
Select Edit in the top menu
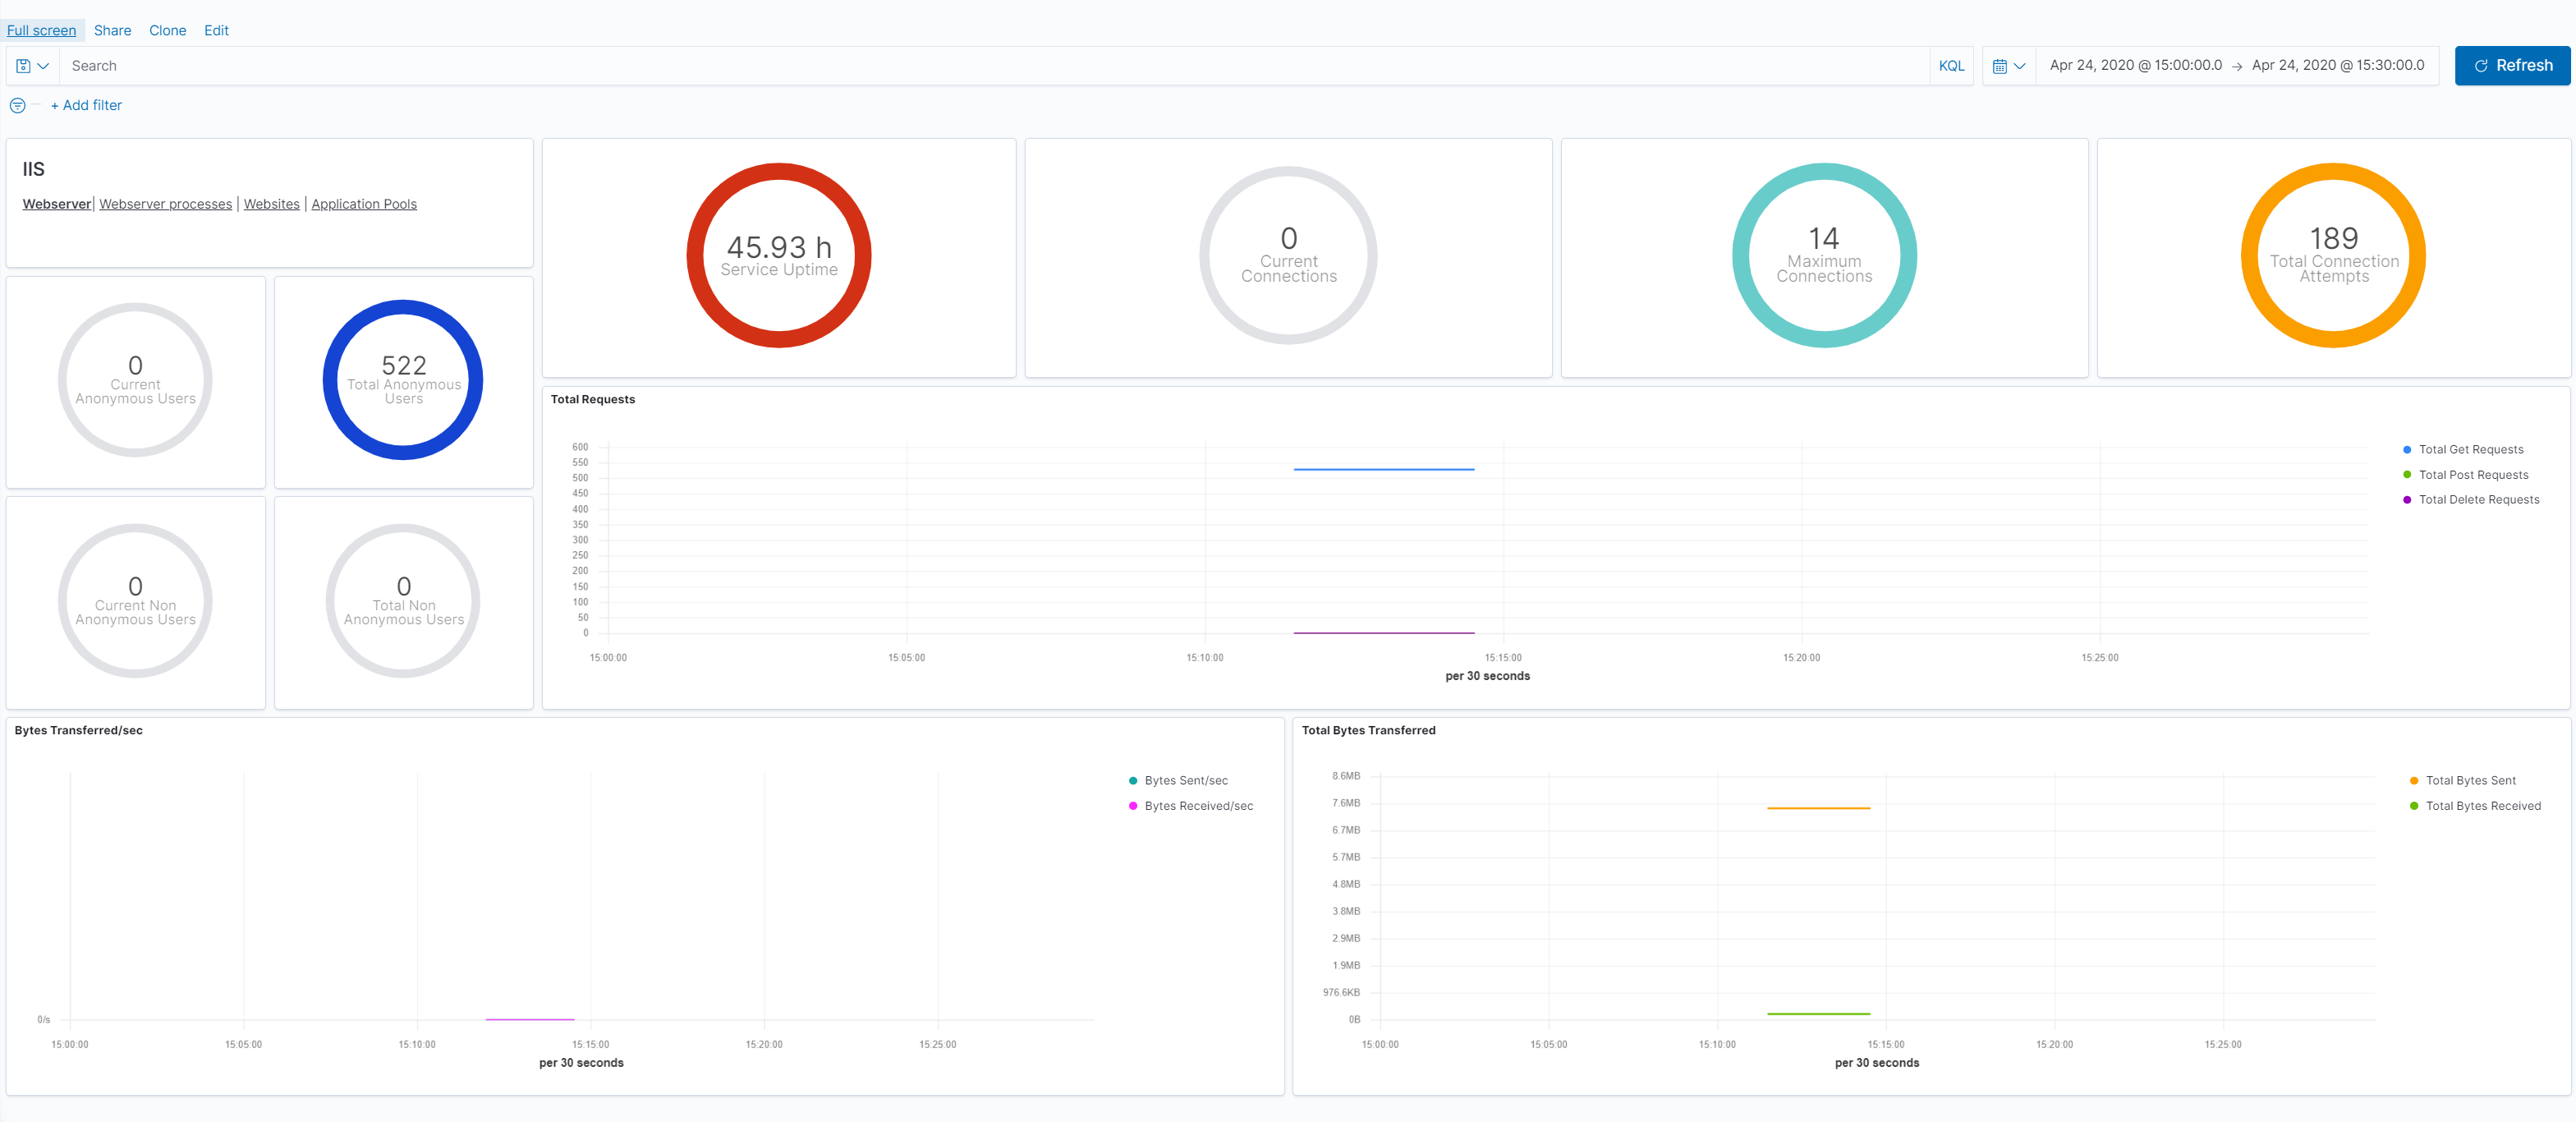(215, 30)
